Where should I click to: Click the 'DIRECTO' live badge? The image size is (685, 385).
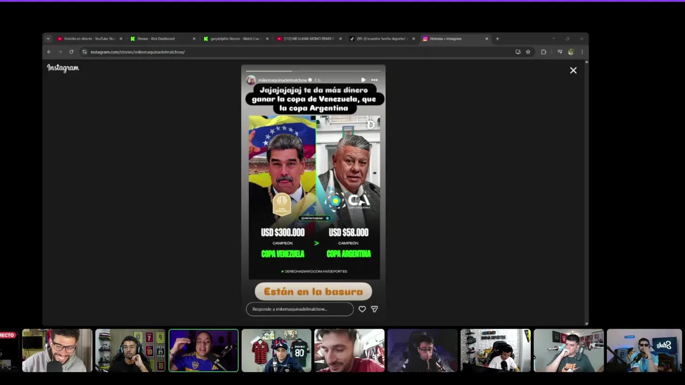click(7, 335)
